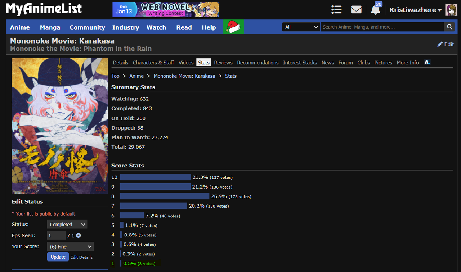Image resolution: width=461 pixels, height=272 pixels.
Task: Switch to the More Info tab
Action: click(x=408, y=63)
